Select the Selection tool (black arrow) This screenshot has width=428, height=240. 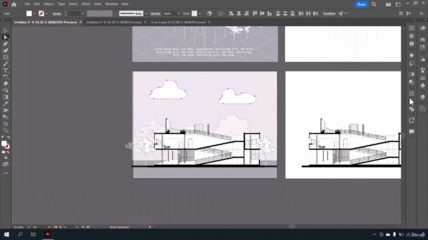coord(5,31)
